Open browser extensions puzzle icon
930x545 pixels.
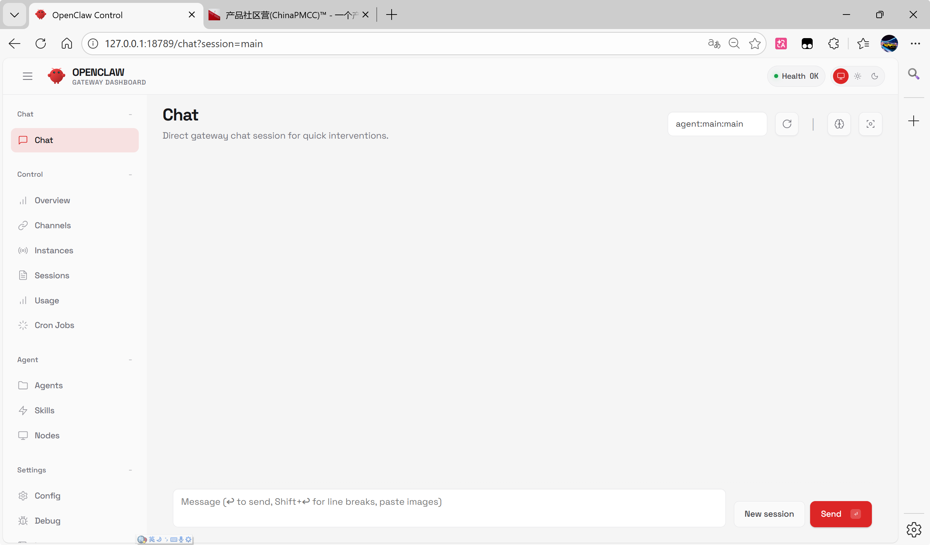pos(833,44)
